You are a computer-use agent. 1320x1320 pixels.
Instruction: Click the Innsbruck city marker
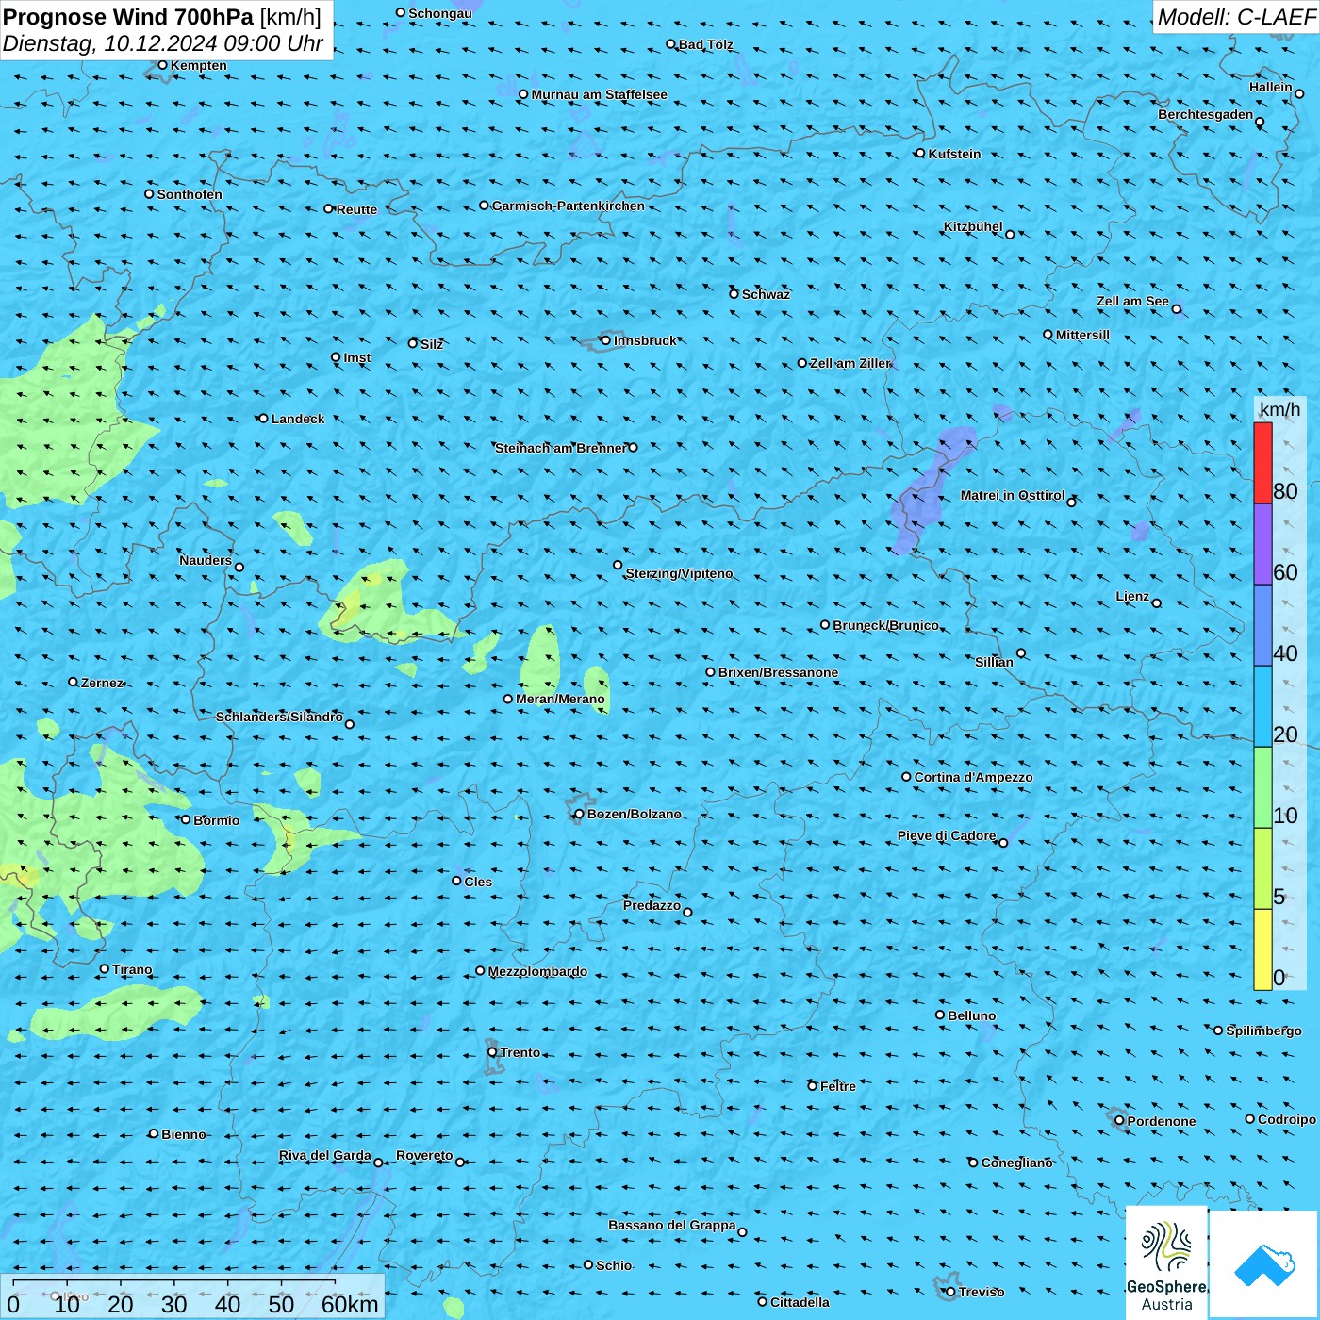pyautogui.click(x=605, y=340)
